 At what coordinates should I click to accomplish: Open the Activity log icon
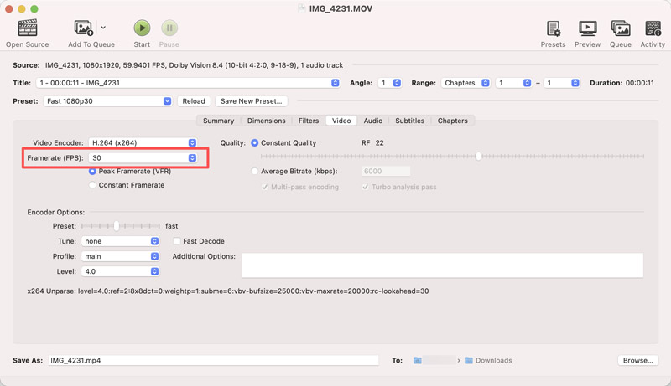[x=653, y=28]
